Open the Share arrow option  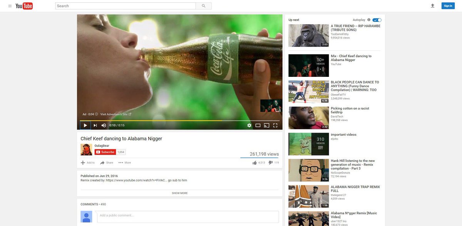[x=102, y=163]
